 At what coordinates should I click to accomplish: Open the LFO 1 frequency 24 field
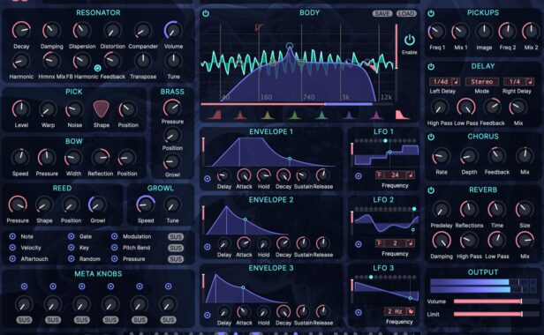coord(395,175)
